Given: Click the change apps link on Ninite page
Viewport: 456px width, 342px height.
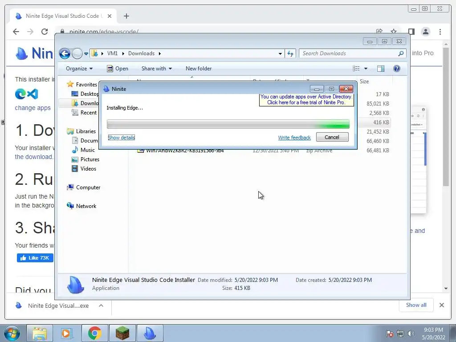Looking at the screenshot, I should click(33, 108).
